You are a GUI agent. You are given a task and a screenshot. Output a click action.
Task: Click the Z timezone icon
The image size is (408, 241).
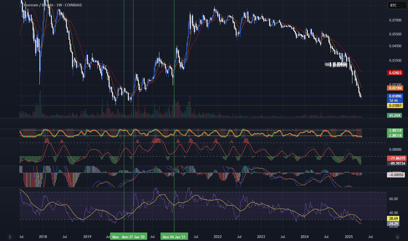click(x=10, y=237)
